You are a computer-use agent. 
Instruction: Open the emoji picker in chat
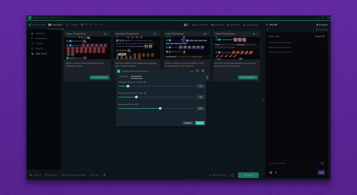pos(322,164)
